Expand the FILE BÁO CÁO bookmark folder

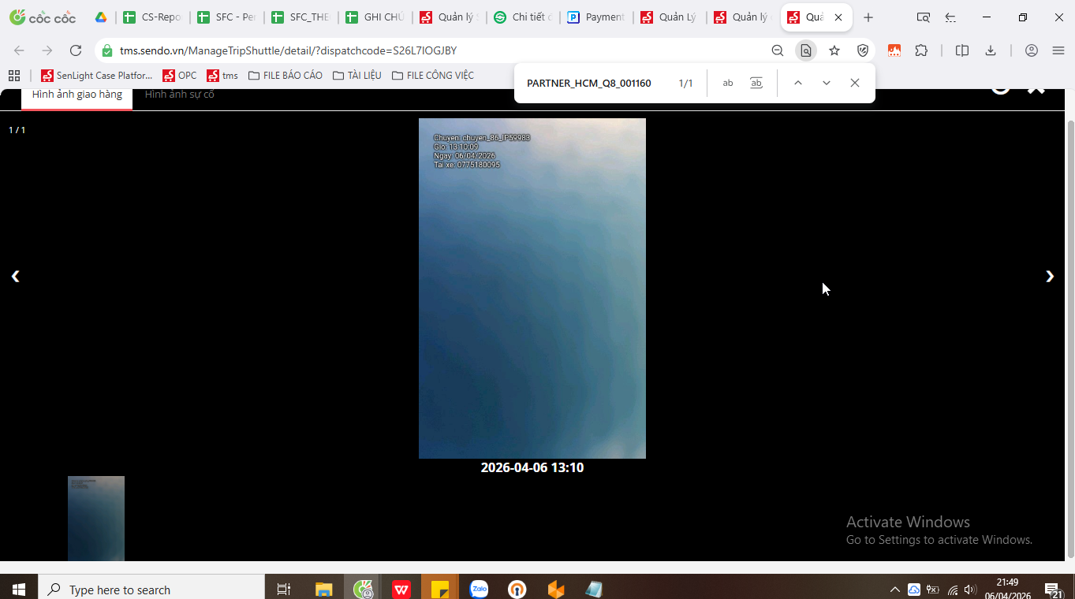(x=285, y=76)
